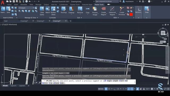
Task: Switch to the Annotate ribbon tab
Action: coord(24,5)
